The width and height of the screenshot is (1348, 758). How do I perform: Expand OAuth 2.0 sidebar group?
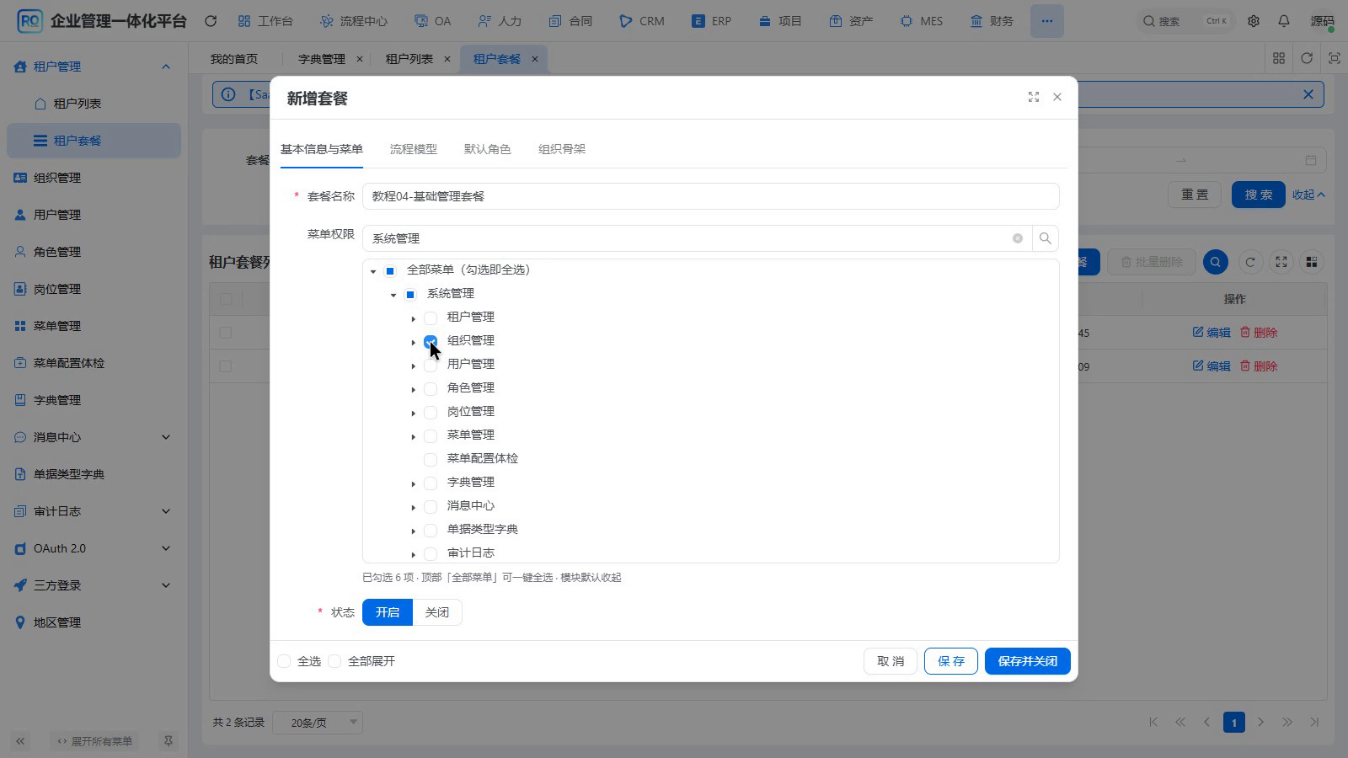[94, 548]
